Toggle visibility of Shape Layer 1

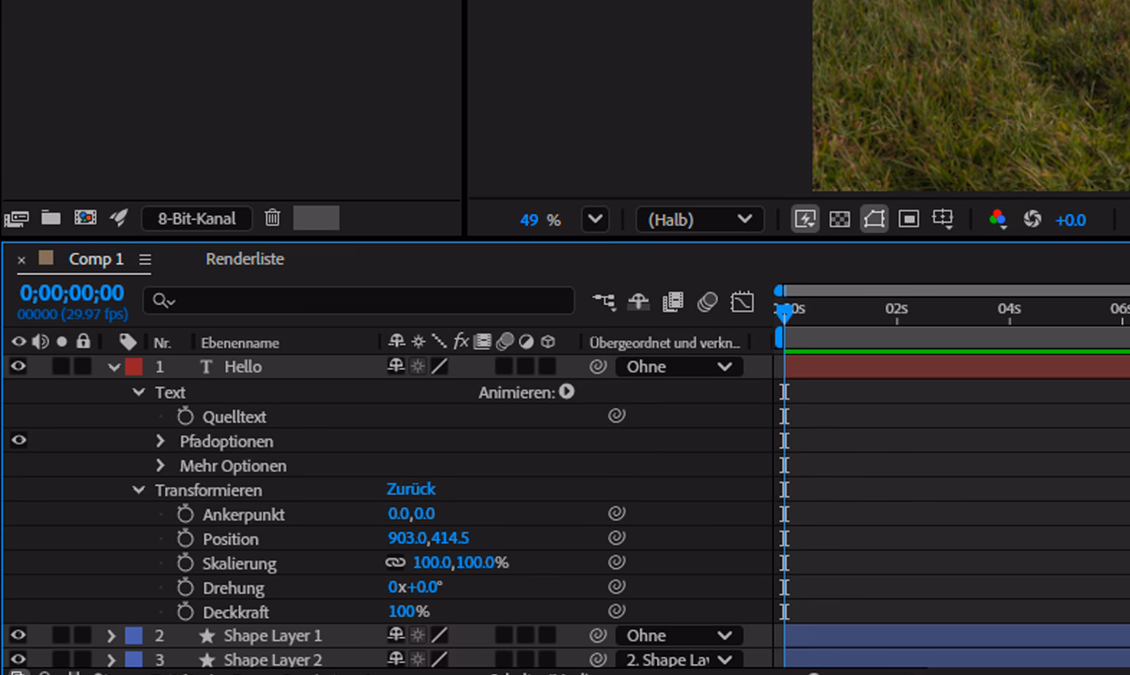[18, 635]
